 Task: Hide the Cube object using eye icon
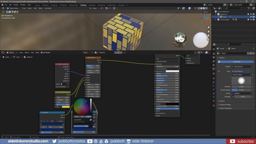point(251,17)
